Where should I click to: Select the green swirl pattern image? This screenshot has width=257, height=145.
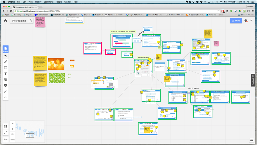[57, 78]
